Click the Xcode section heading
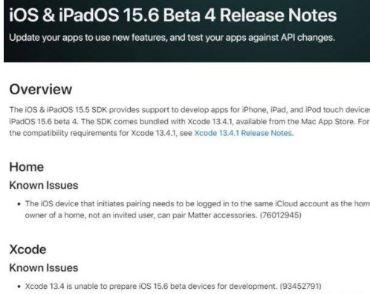Image resolution: width=370 pixels, height=294 pixels. tap(27, 249)
